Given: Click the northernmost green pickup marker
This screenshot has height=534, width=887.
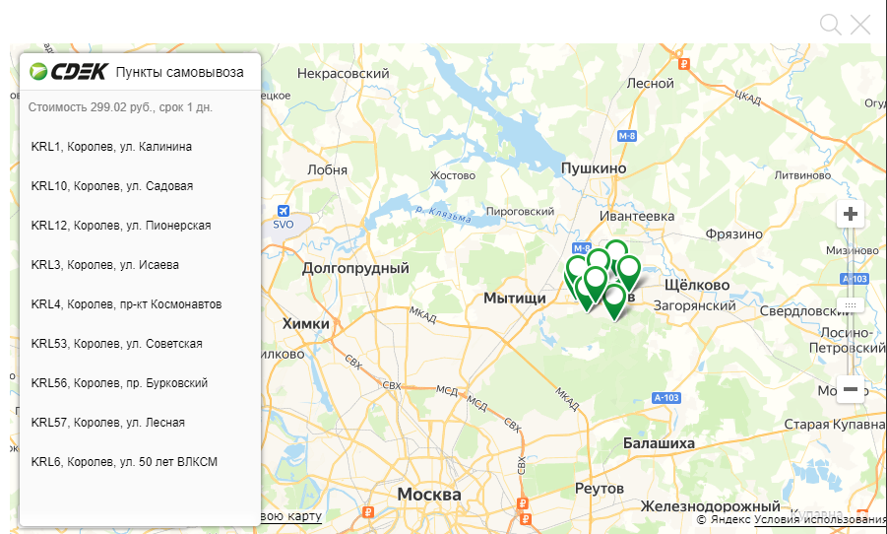Looking at the screenshot, I should pyautogui.click(x=615, y=249).
